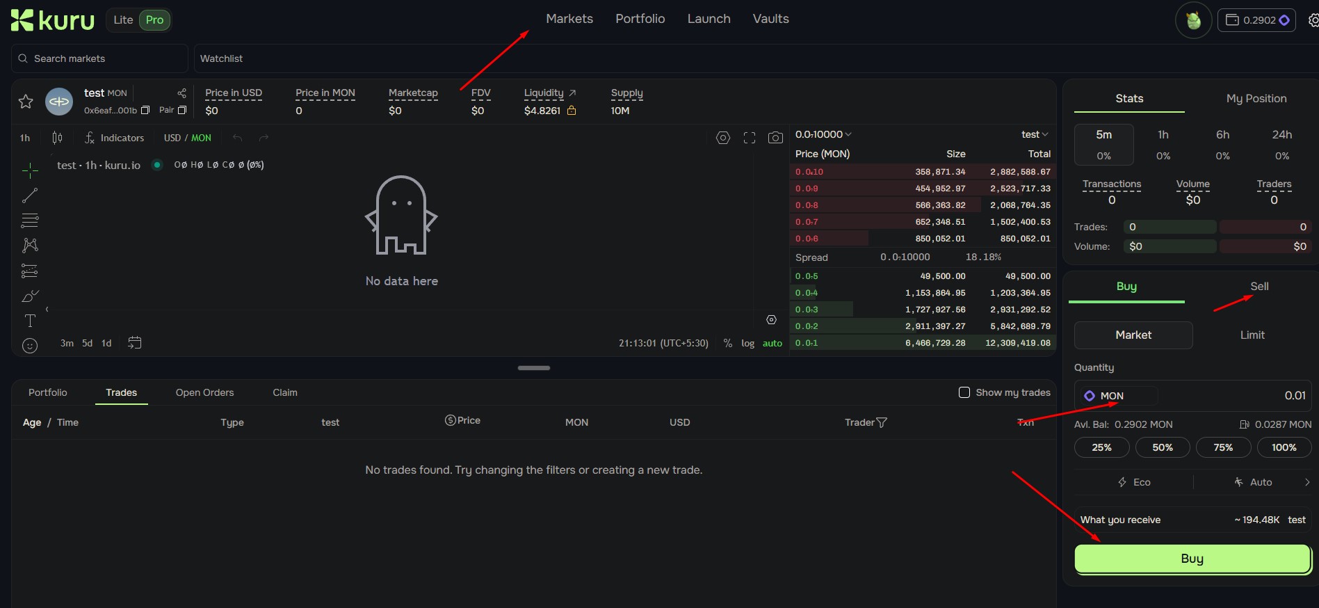Switch to the Sell tab
This screenshot has width=1319, height=608.
pyautogui.click(x=1259, y=287)
